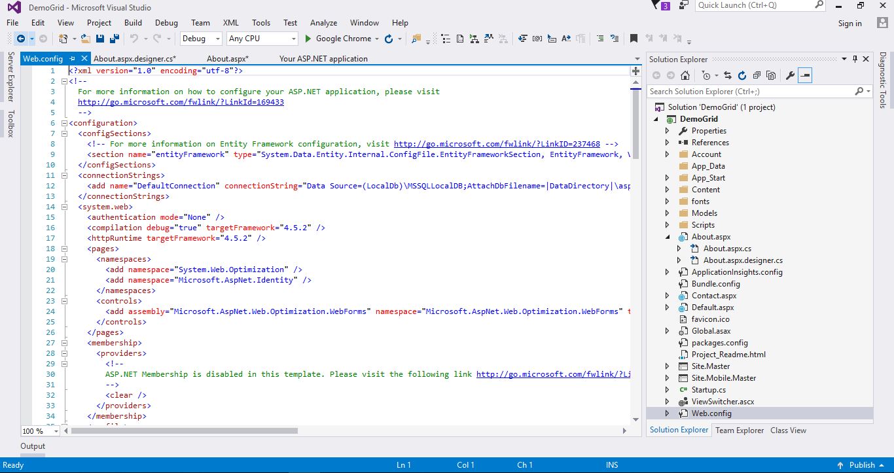This screenshot has width=894, height=473.
Task: Open the Toolbox side tab
Action: click(11, 124)
